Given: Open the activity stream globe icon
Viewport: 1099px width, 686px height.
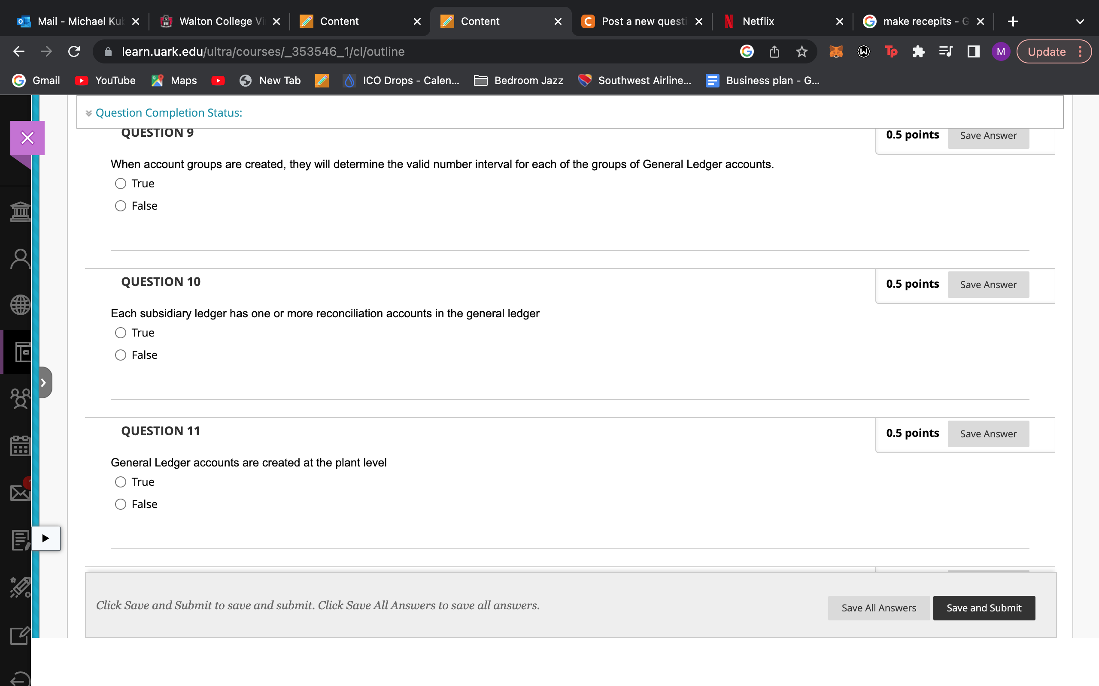Looking at the screenshot, I should (20, 305).
